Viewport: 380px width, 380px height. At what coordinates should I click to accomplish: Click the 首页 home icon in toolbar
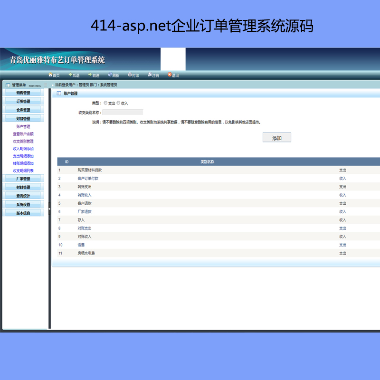[x=50, y=75]
